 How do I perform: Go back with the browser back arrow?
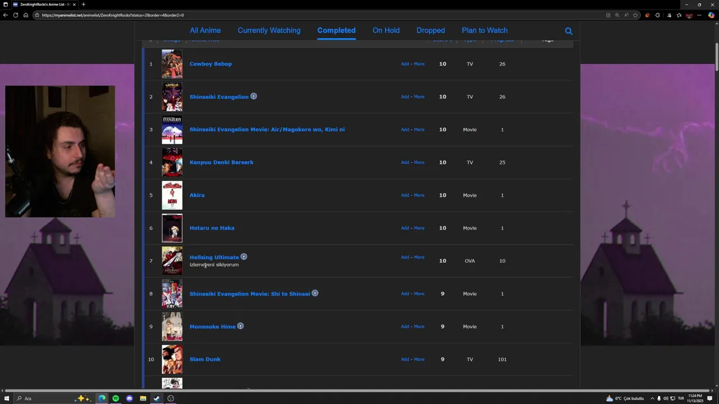[x=6, y=15]
